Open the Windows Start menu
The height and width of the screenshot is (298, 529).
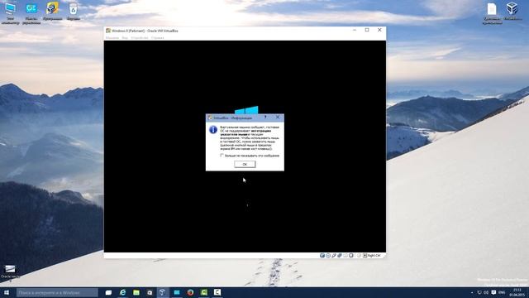(x=7, y=292)
